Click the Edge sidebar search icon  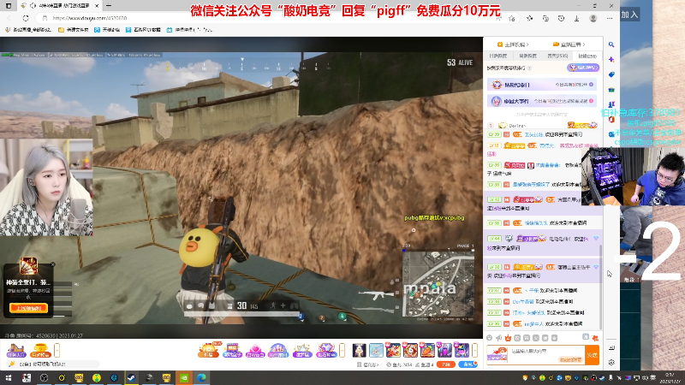611,44
